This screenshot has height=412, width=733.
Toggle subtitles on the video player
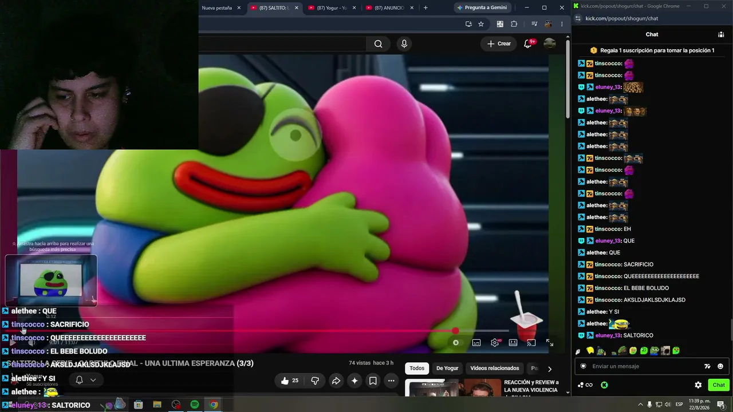476,343
